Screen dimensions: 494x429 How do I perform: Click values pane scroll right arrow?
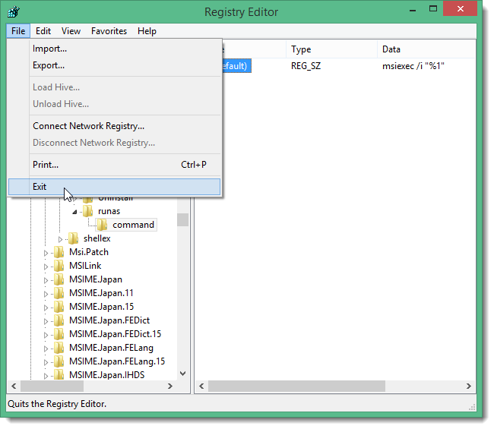tap(469, 386)
